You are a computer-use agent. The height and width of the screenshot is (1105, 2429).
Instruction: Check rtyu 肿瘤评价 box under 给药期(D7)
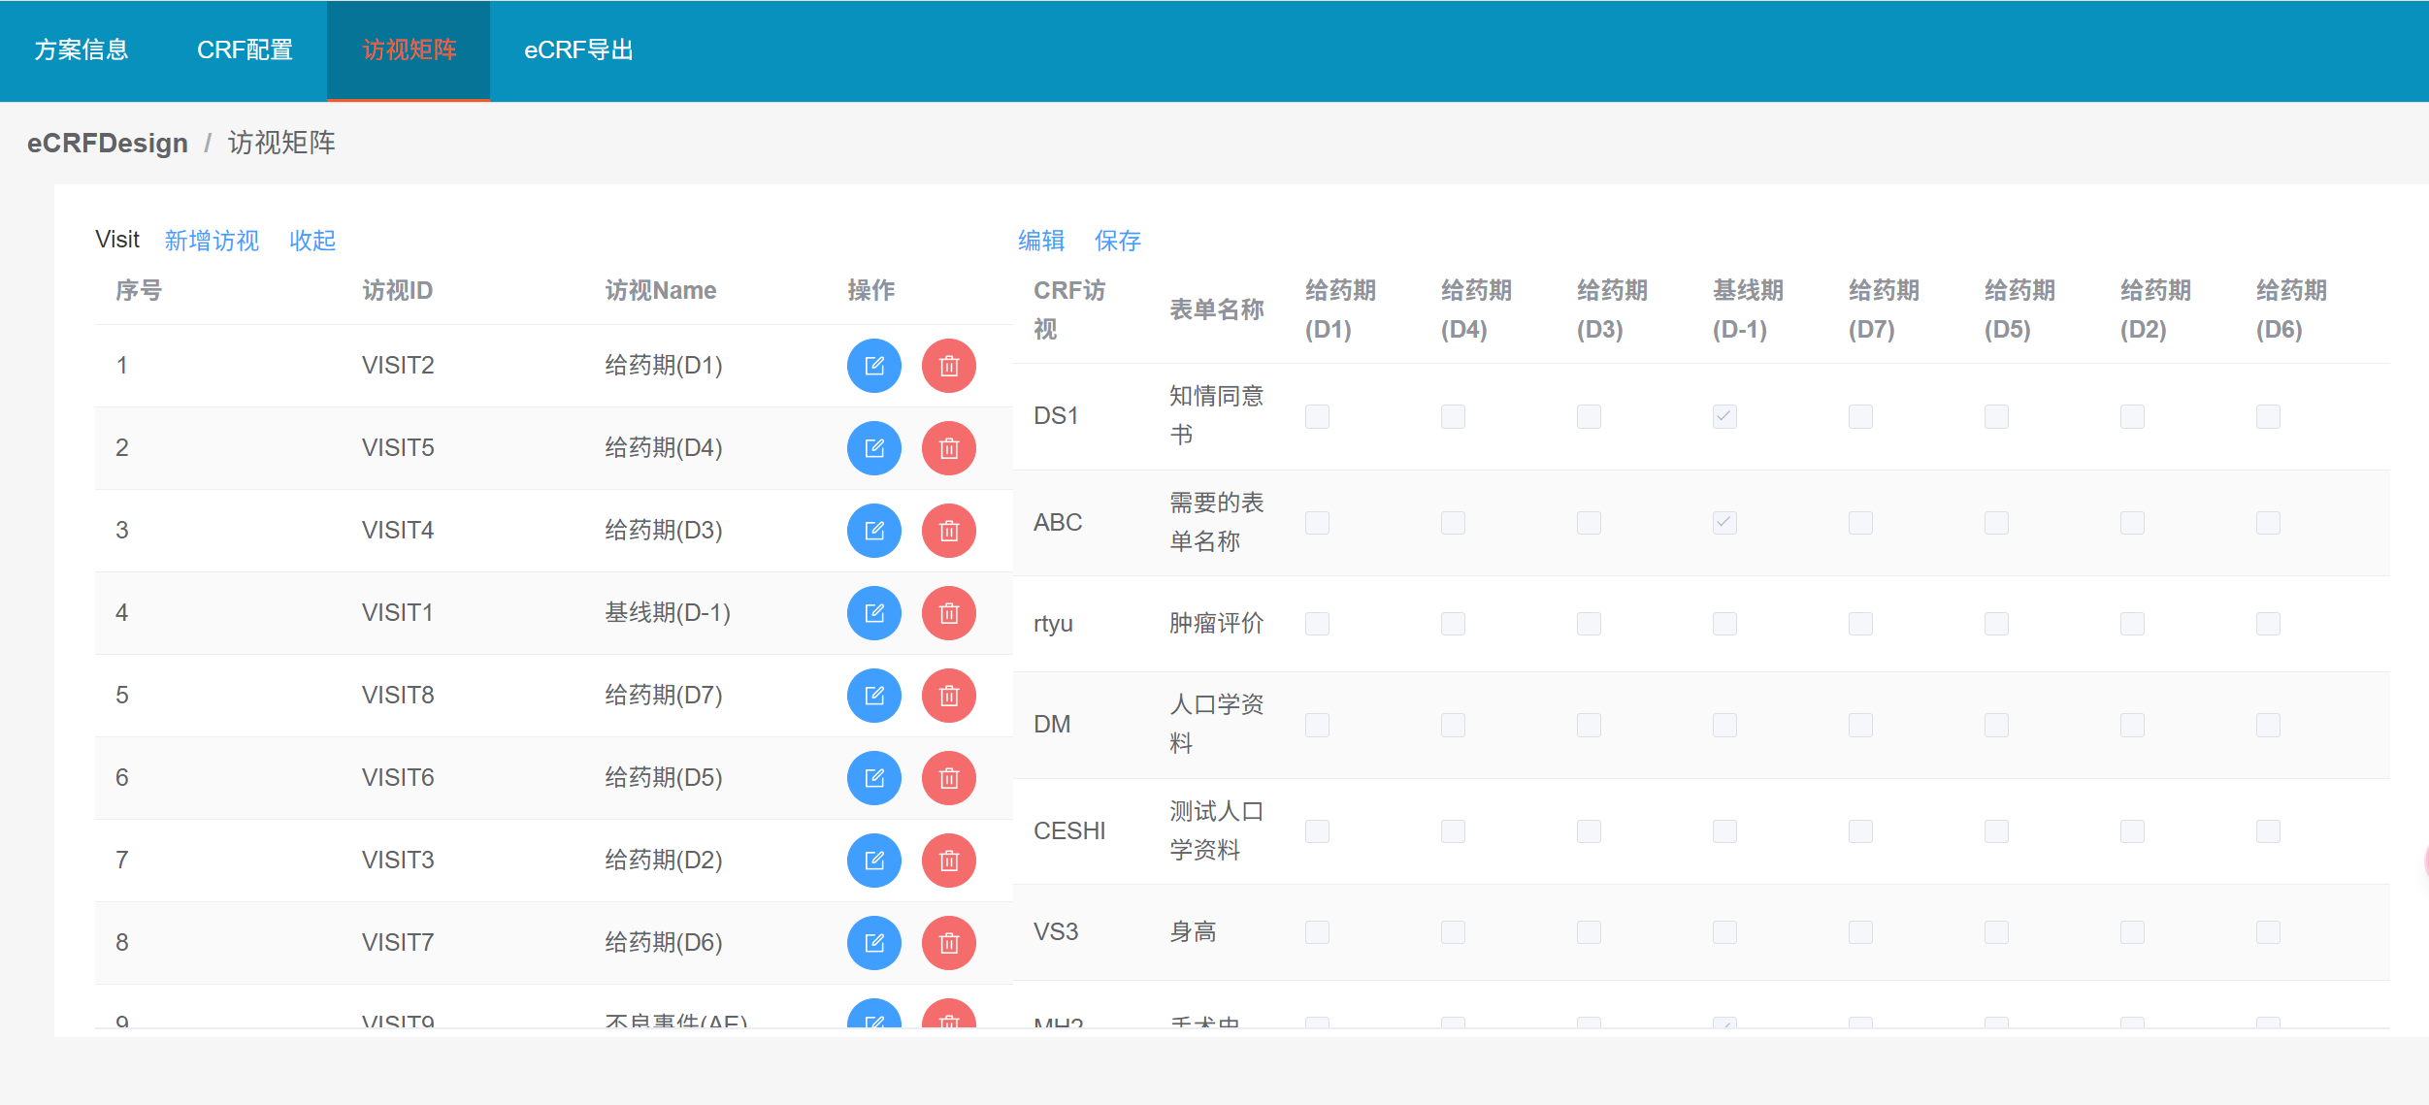(x=1860, y=624)
